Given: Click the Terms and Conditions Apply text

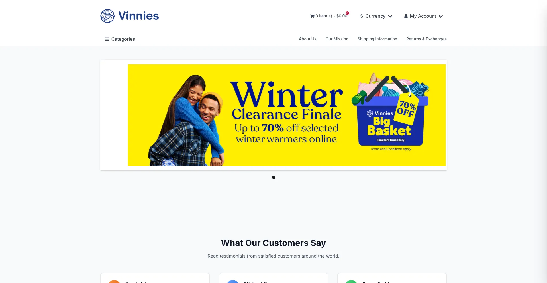Looking at the screenshot, I should point(391,149).
